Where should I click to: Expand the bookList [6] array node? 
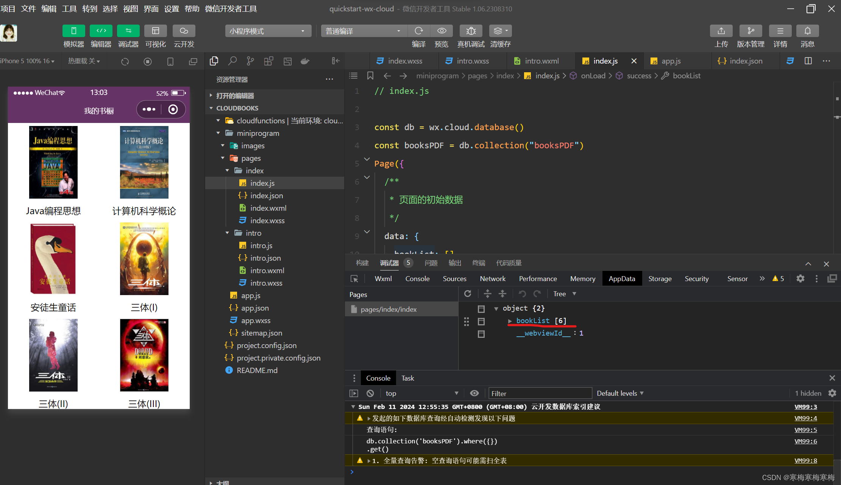tap(510, 321)
